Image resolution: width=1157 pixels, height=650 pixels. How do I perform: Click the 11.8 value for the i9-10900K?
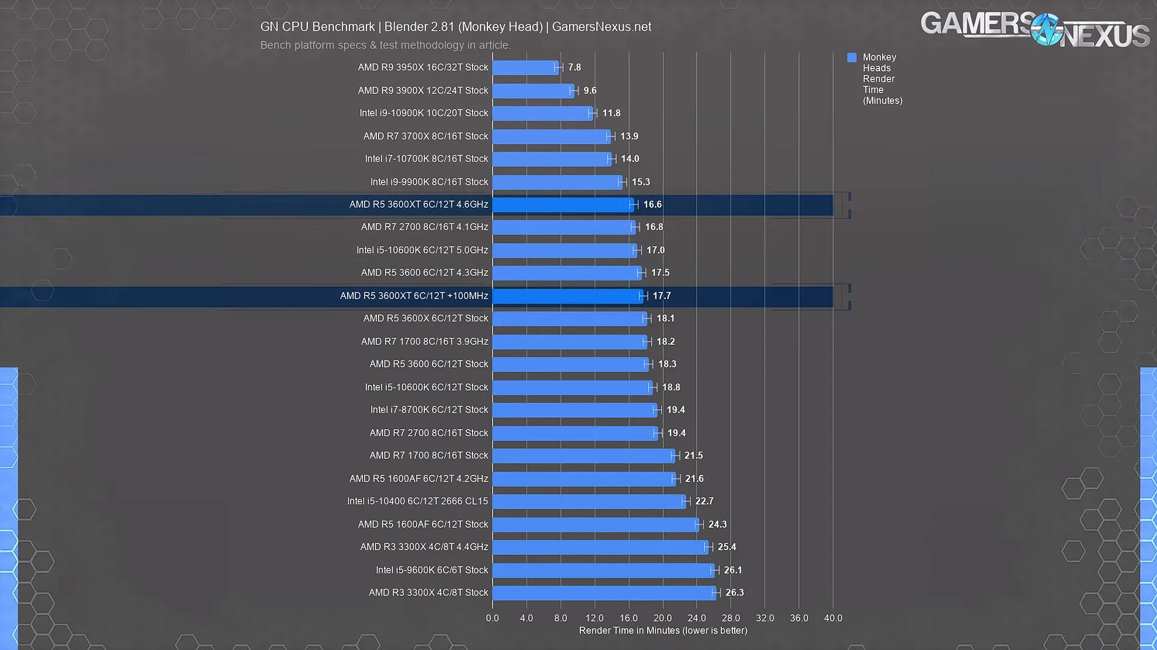pyautogui.click(x=611, y=113)
